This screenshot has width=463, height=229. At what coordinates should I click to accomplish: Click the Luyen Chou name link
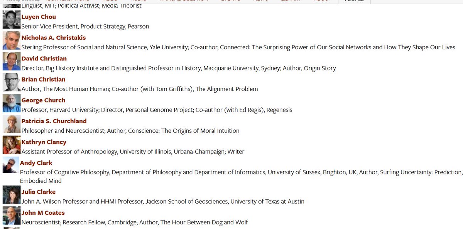click(x=39, y=17)
